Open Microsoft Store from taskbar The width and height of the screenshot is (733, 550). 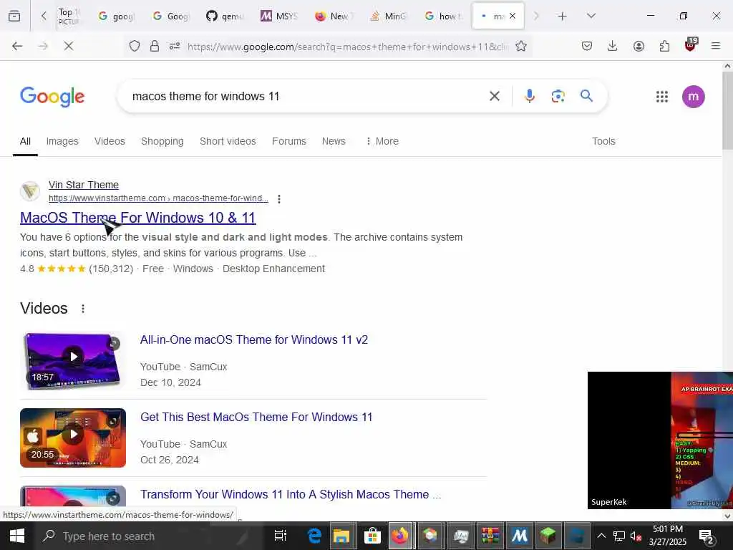tap(372, 536)
